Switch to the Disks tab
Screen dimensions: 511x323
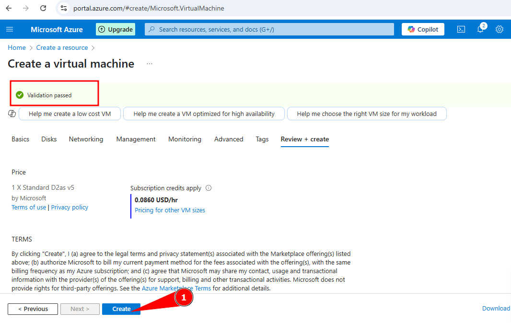tap(49, 139)
